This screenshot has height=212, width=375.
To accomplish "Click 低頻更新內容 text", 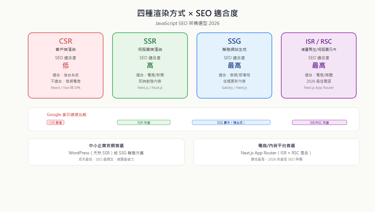I will pos(234,81).
